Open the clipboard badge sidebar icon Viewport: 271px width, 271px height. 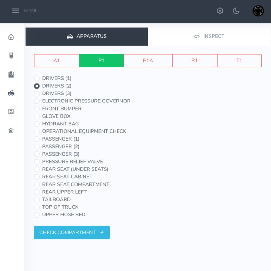click(x=11, y=74)
